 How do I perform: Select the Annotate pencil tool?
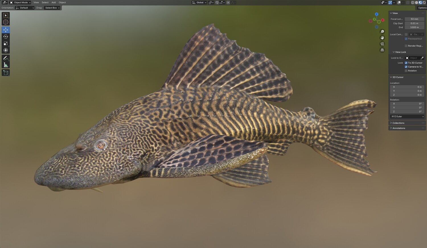pyautogui.click(x=6, y=58)
